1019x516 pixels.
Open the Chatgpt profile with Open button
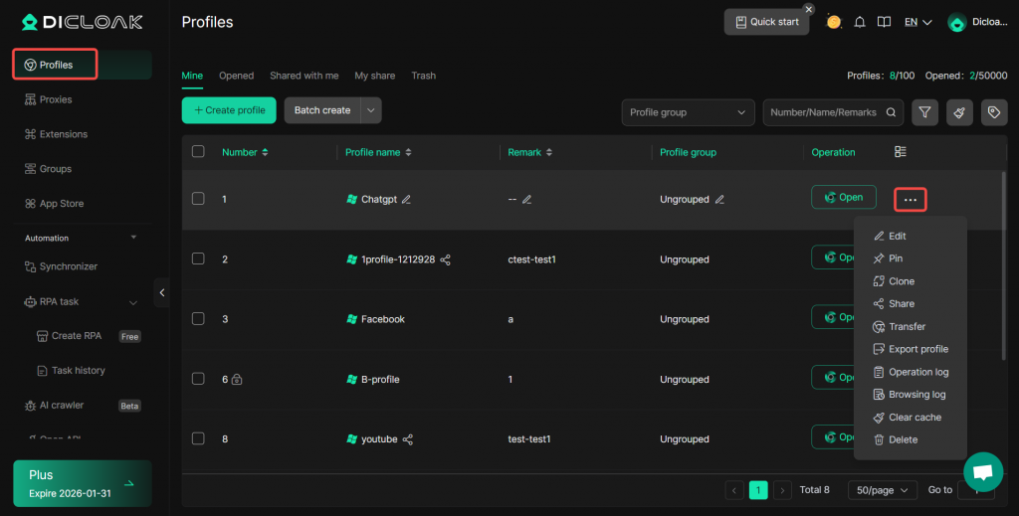point(844,198)
